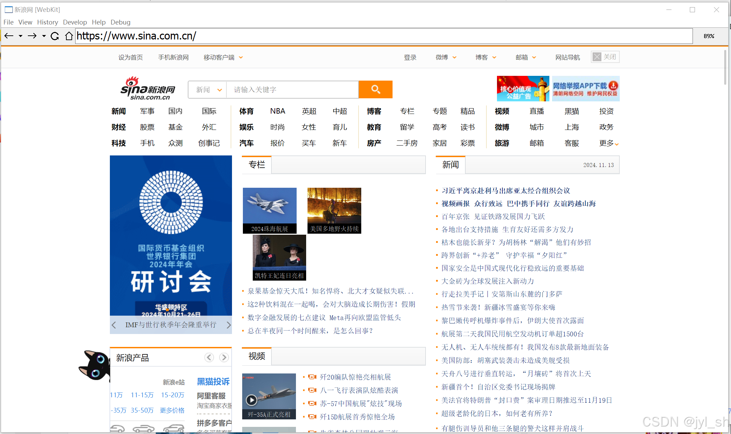Open the Develop menu
The image size is (731, 434).
(75, 22)
